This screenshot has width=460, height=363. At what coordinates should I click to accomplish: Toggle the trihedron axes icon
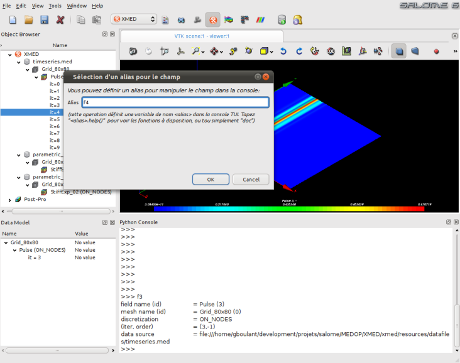[180, 51]
